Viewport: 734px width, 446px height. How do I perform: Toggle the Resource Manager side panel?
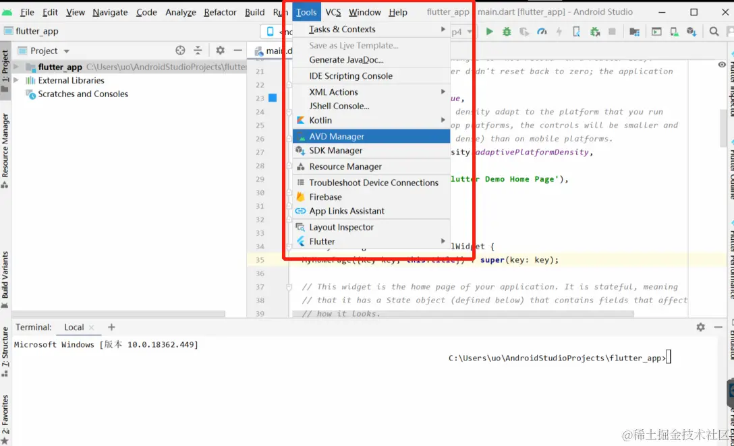coord(5,150)
